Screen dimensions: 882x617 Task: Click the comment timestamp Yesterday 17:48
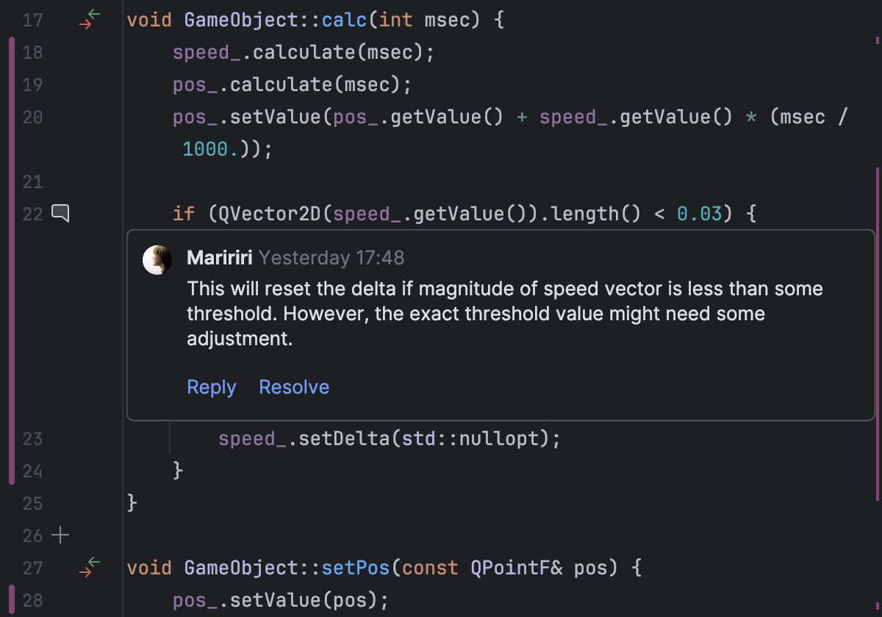coord(331,258)
